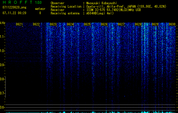Click the 0.6 frequency axis label

[x=2, y=107]
